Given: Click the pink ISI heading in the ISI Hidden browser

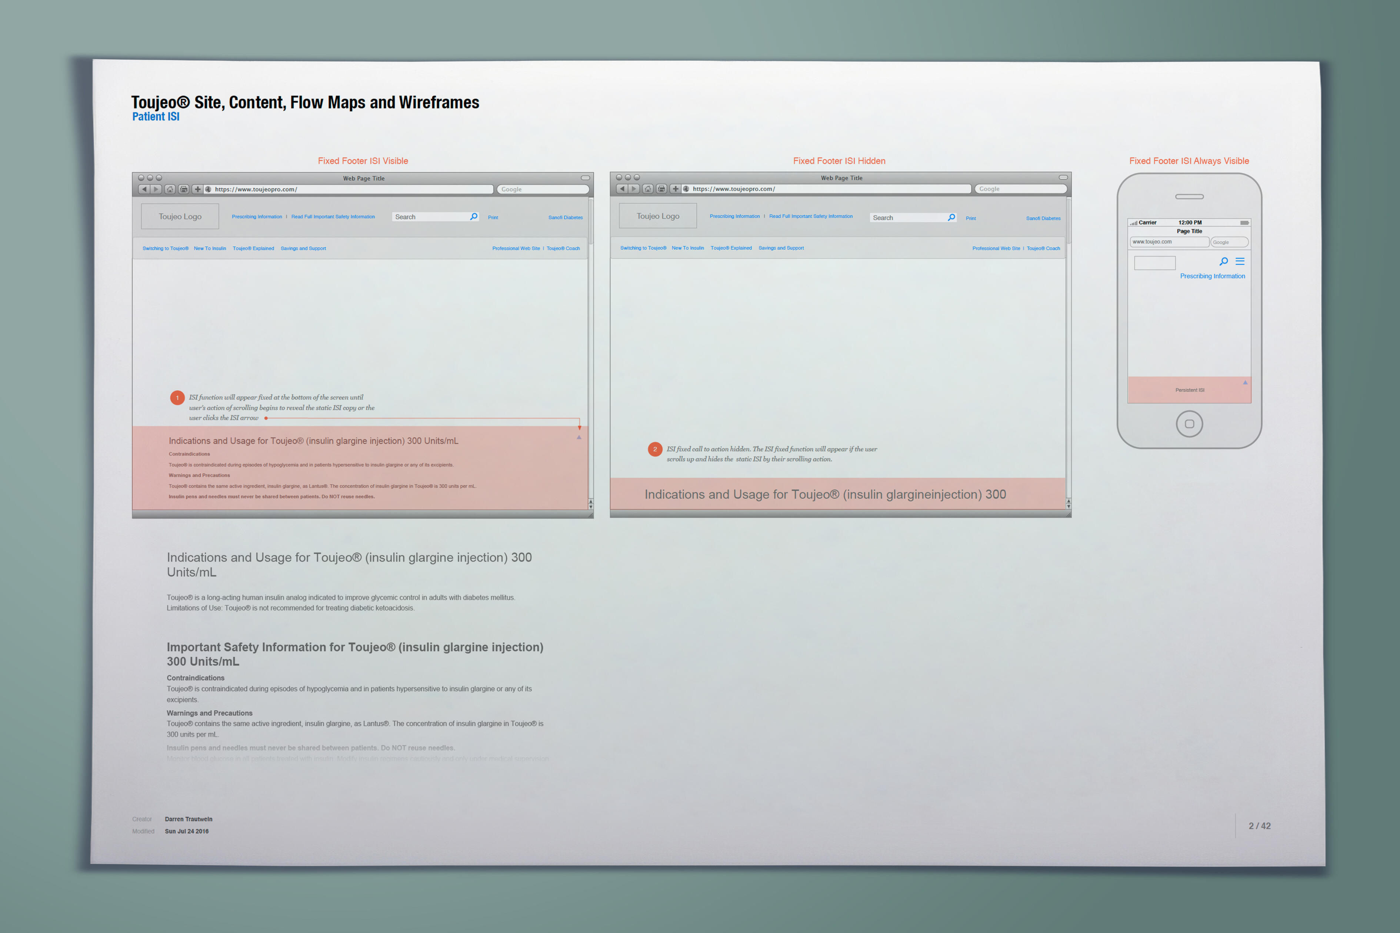Looking at the screenshot, I should [x=826, y=495].
